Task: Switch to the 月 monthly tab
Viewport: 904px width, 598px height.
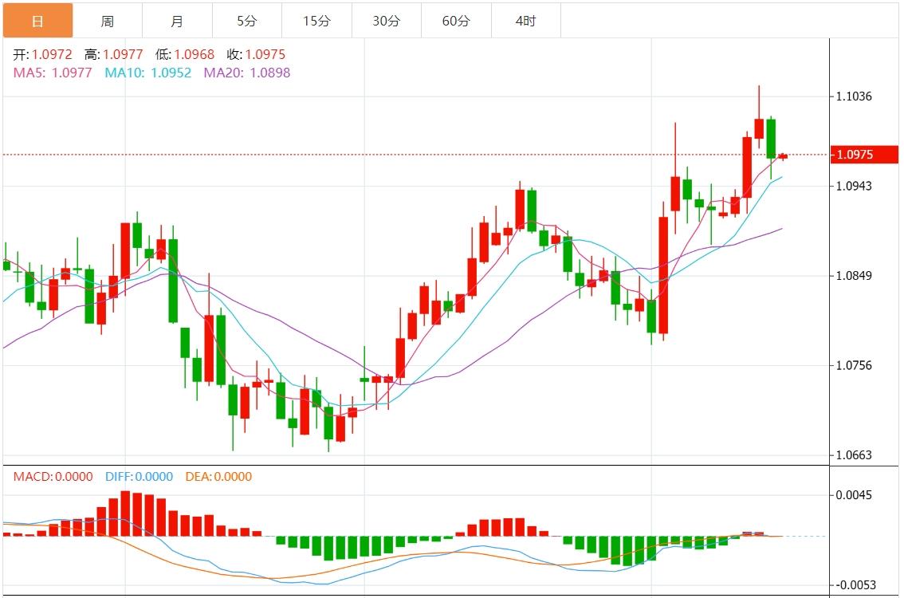Action: [x=177, y=21]
